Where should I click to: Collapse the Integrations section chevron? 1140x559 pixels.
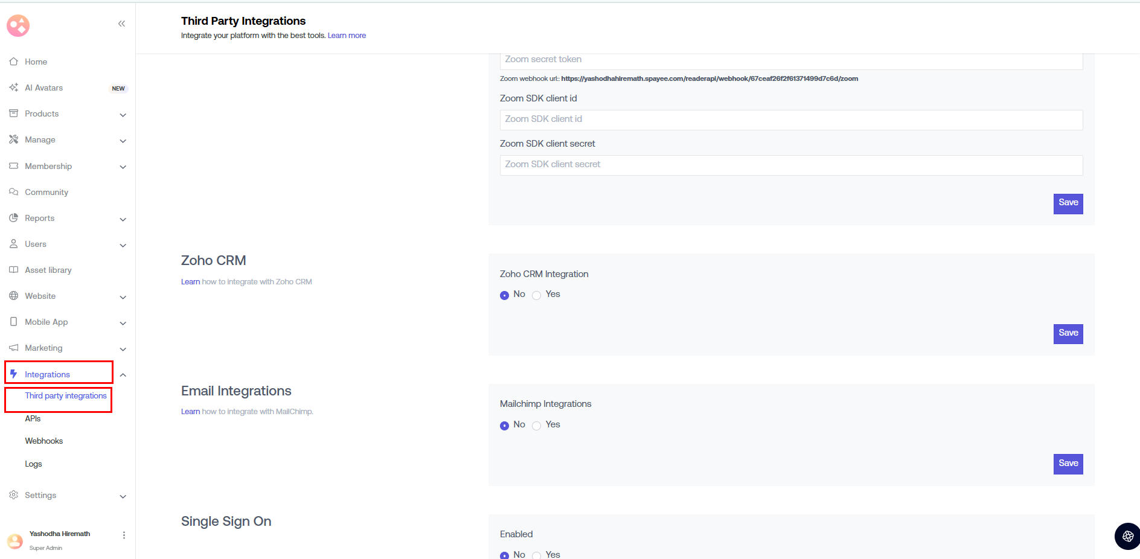pyautogui.click(x=123, y=375)
